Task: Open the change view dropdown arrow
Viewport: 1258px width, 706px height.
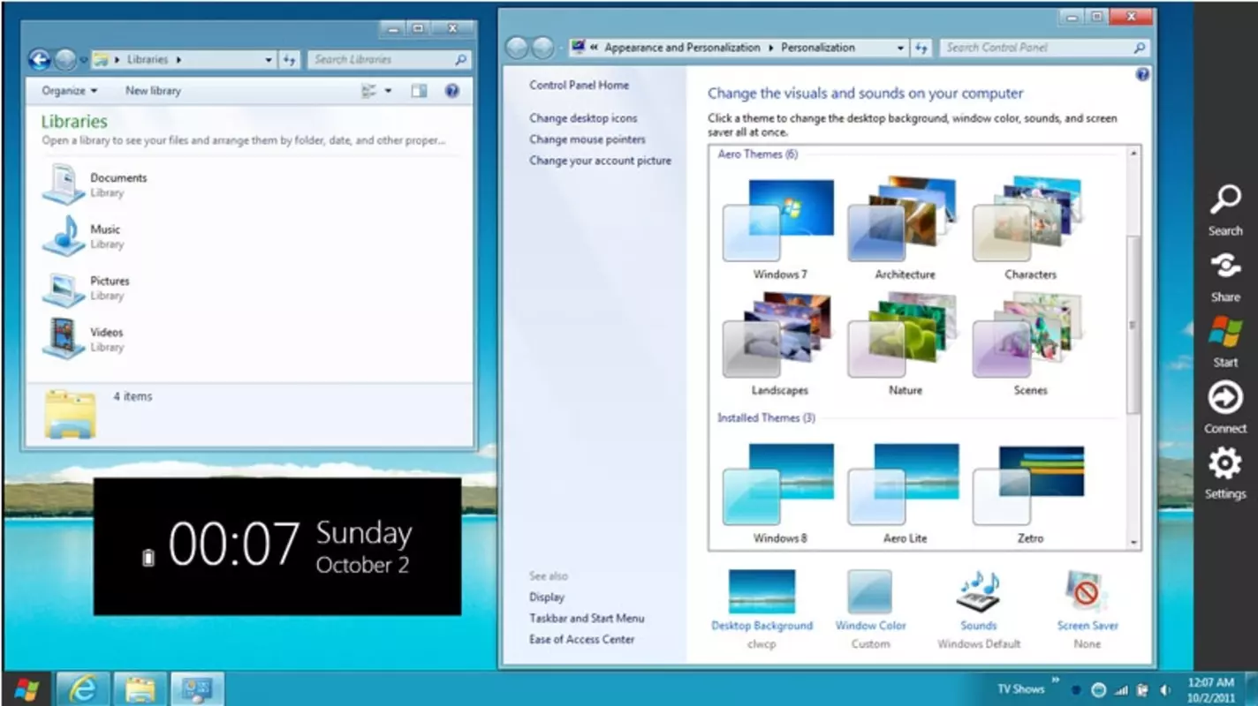Action: [388, 90]
